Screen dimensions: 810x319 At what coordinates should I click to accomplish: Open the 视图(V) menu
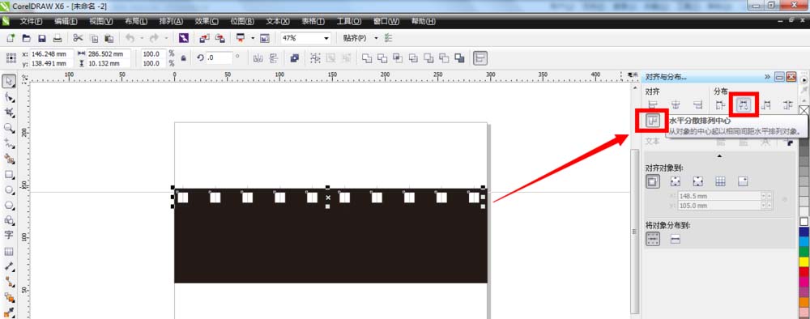[x=100, y=22]
